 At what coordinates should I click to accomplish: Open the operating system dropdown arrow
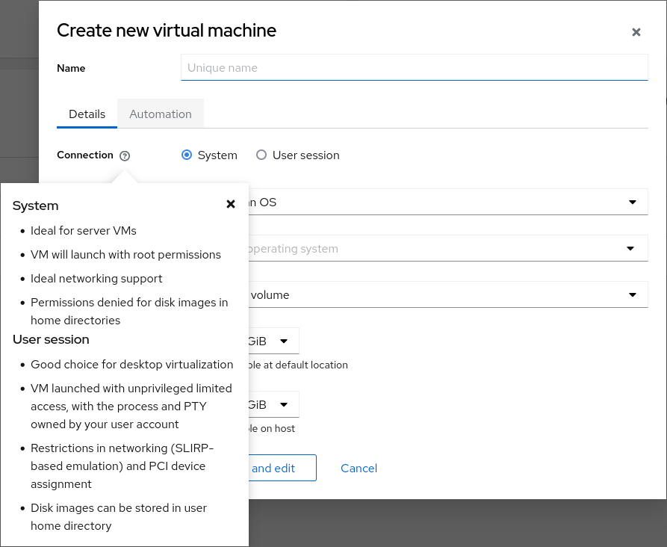630,249
